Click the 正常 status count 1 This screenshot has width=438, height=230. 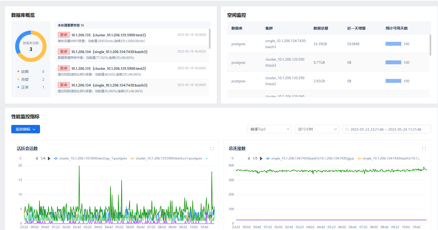pos(43,87)
